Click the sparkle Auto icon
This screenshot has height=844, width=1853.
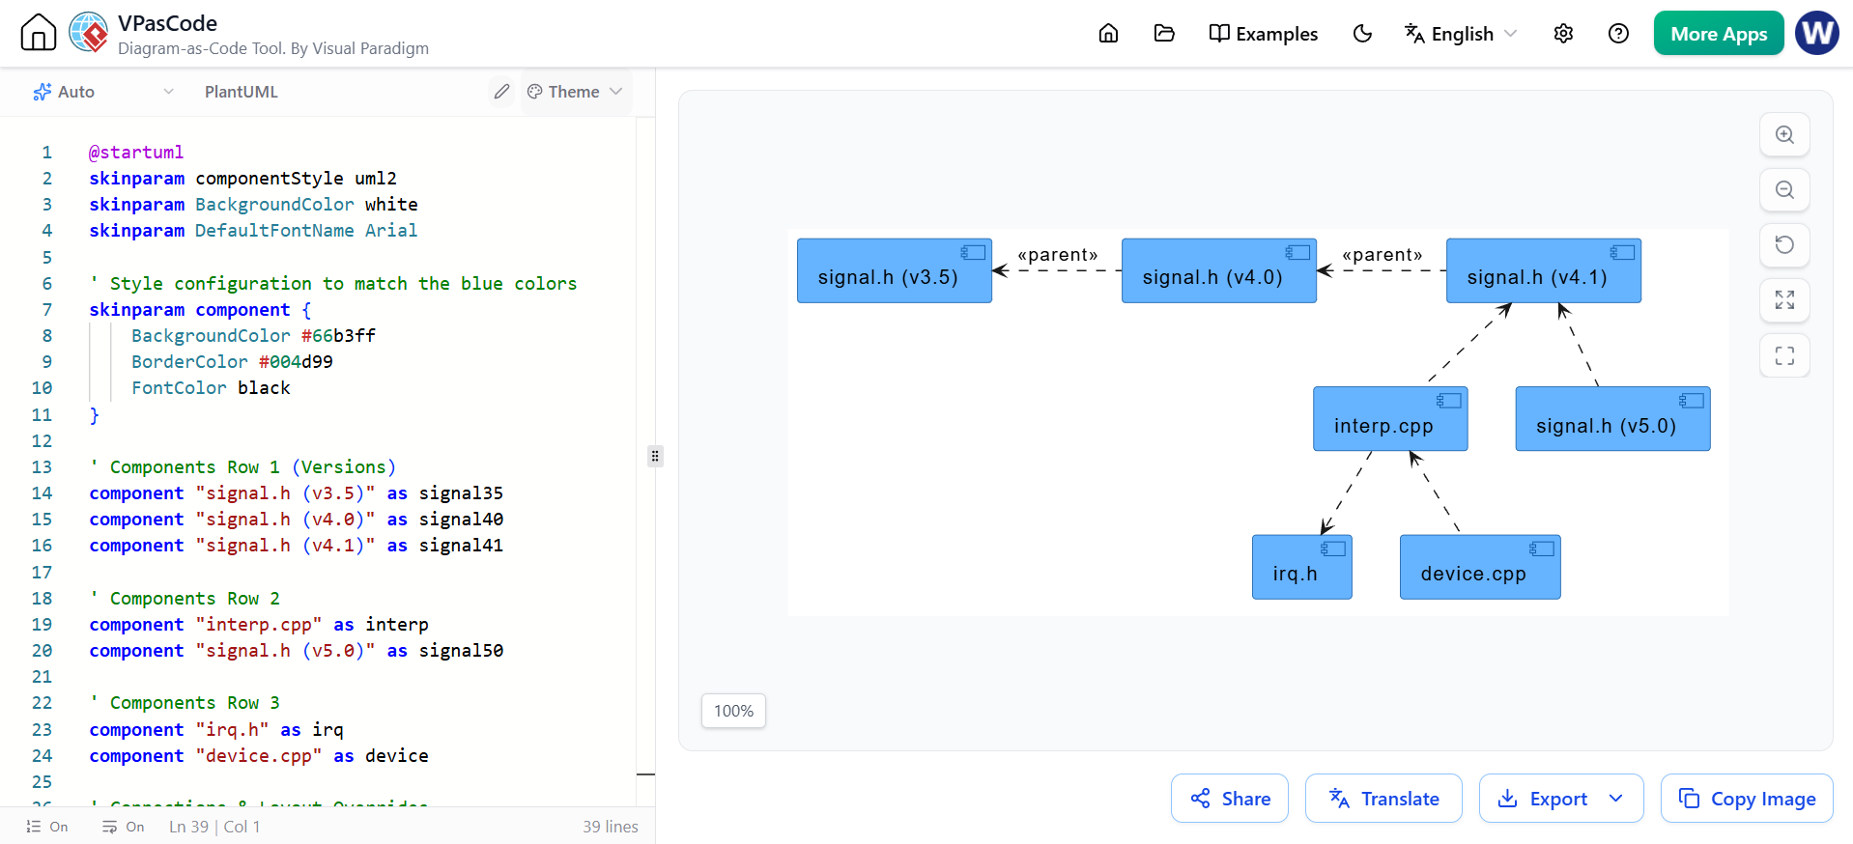click(43, 92)
